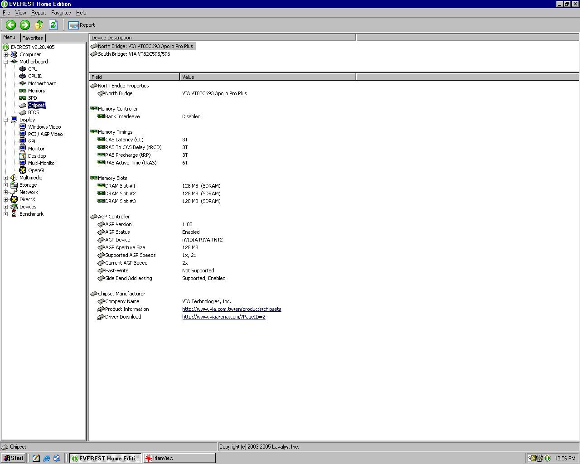Open the Monitor page icon
The width and height of the screenshot is (580, 464).
(23, 149)
